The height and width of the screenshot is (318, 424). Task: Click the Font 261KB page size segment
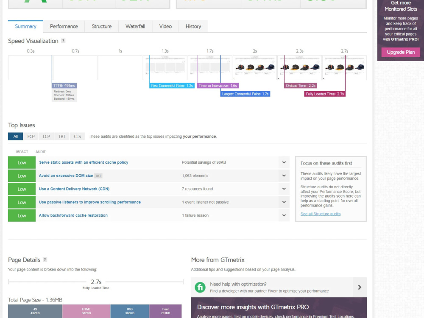(x=165, y=311)
